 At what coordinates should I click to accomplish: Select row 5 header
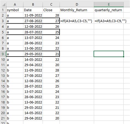tap(3, 32)
